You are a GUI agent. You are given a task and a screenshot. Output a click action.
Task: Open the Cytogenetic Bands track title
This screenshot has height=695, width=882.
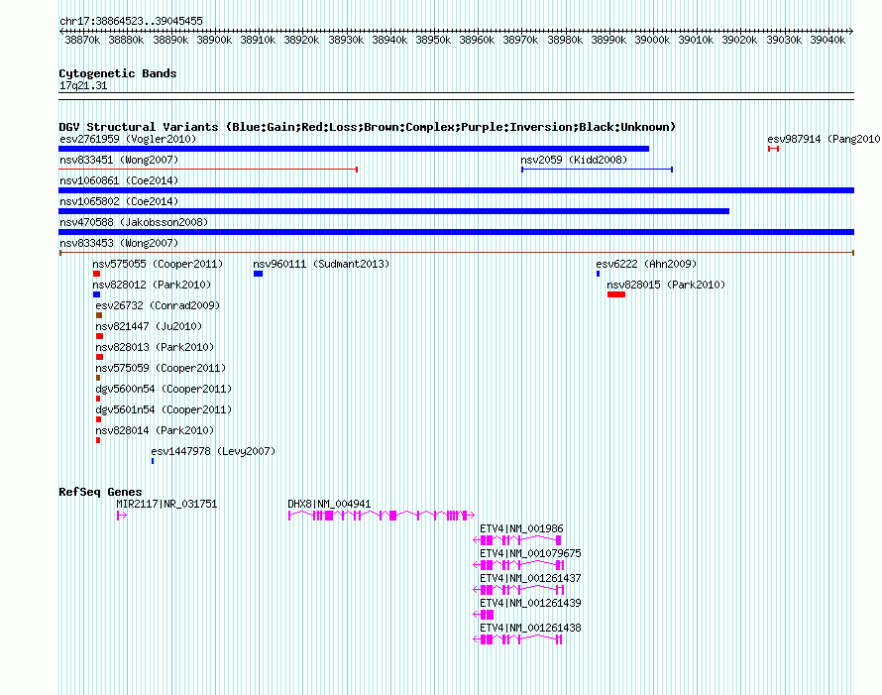pos(118,73)
